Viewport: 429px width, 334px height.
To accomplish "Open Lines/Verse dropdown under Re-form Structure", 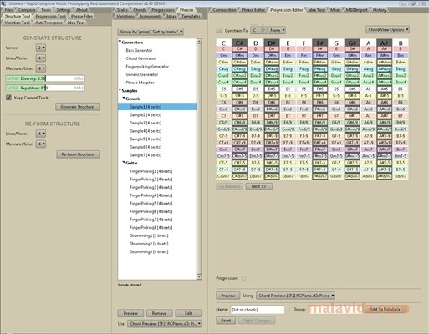I will [41, 134].
